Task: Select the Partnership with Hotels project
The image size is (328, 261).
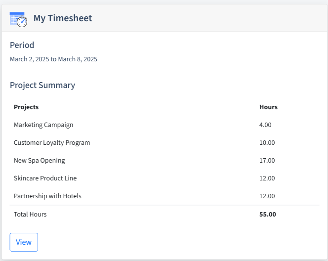Action: point(164,196)
